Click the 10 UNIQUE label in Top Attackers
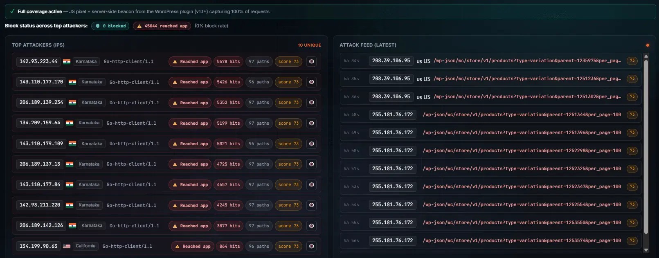 (x=309, y=45)
